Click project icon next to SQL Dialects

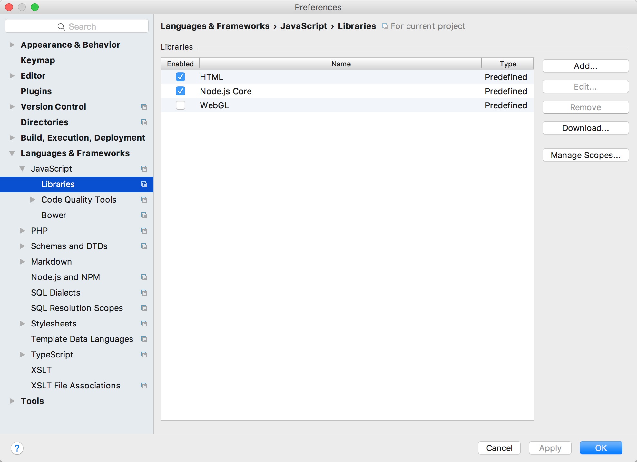[144, 293]
